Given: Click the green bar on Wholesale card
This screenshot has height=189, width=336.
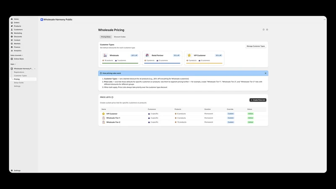Looking at the screenshot, I should 120,63.
